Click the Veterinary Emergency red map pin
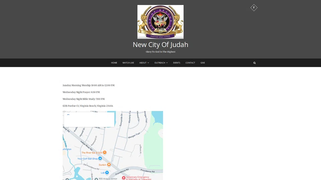 coord(124,178)
